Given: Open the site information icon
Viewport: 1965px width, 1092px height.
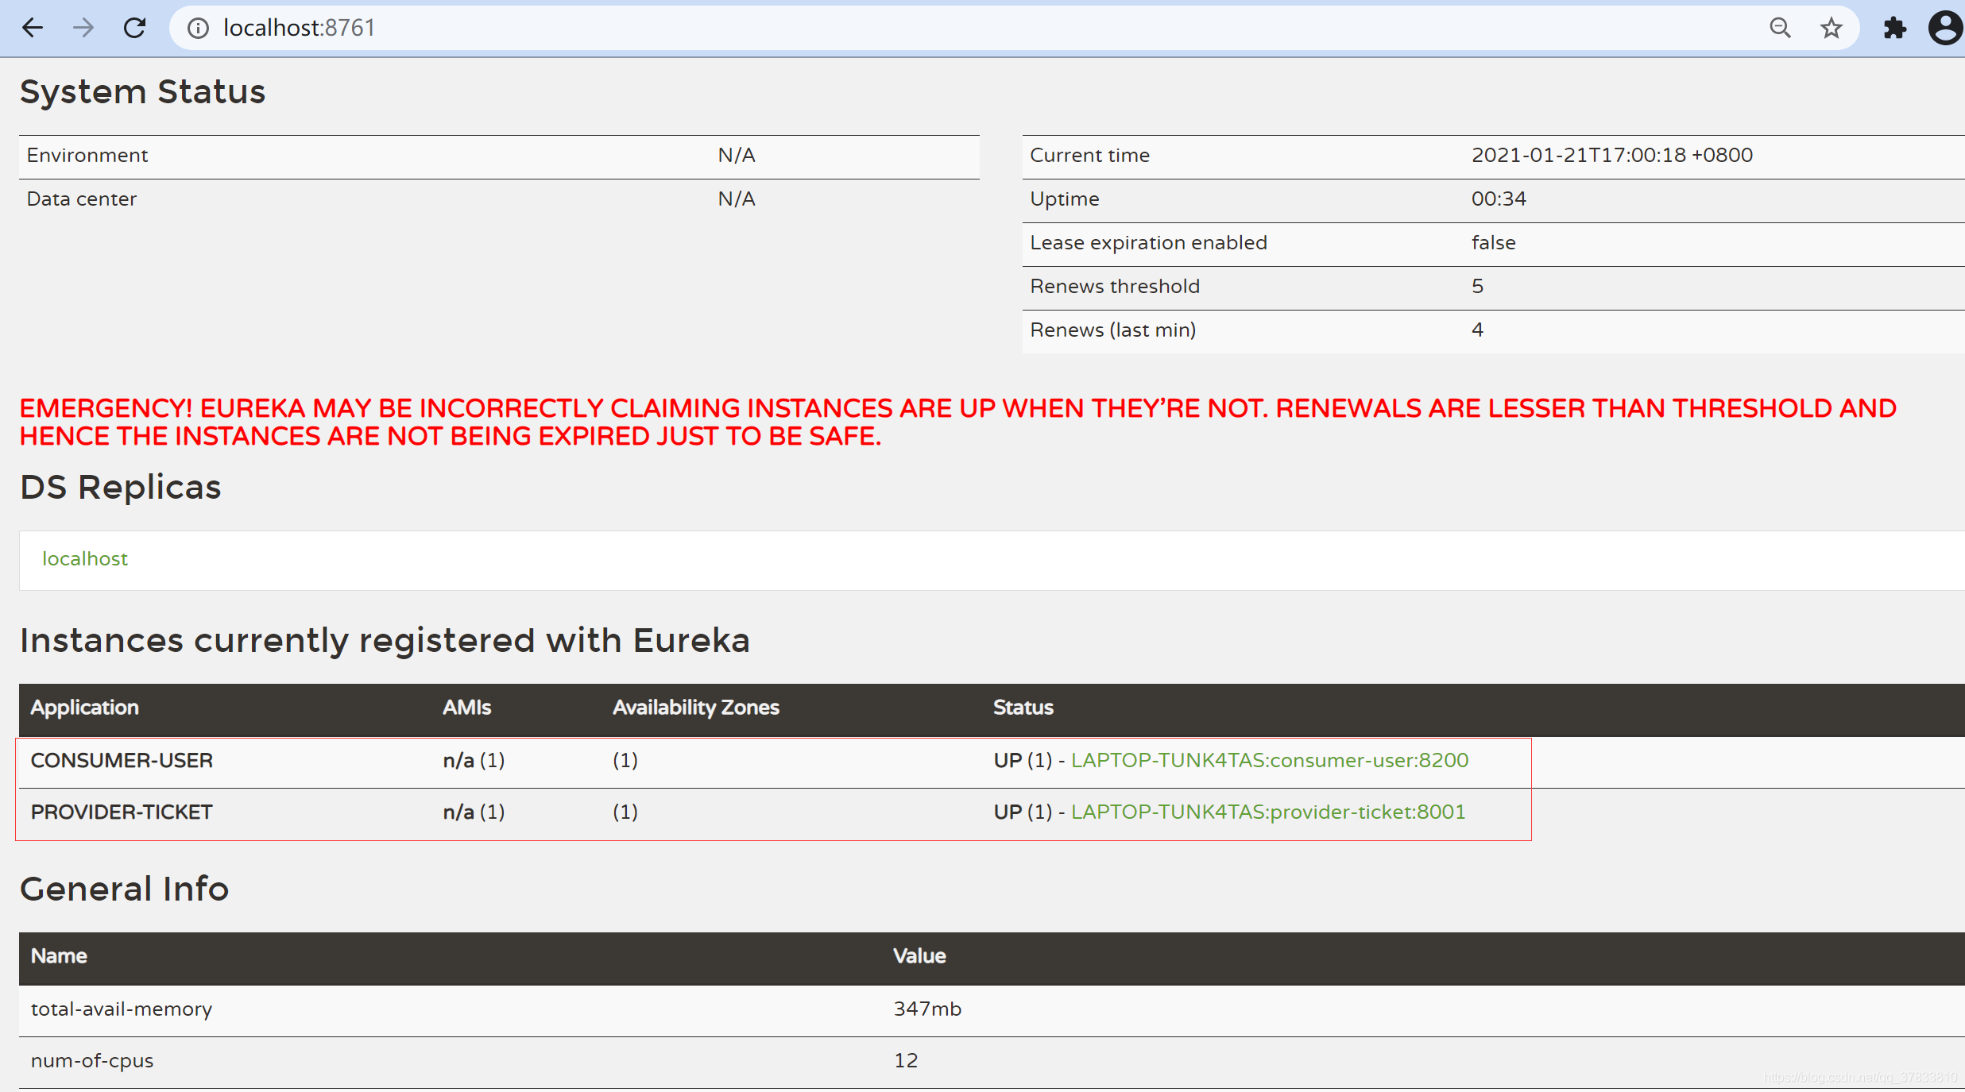Looking at the screenshot, I should (198, 29).
